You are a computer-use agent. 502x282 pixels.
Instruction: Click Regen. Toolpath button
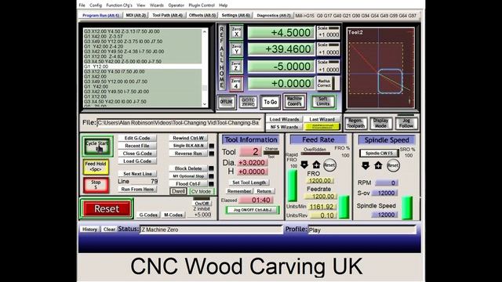[355, 123]
